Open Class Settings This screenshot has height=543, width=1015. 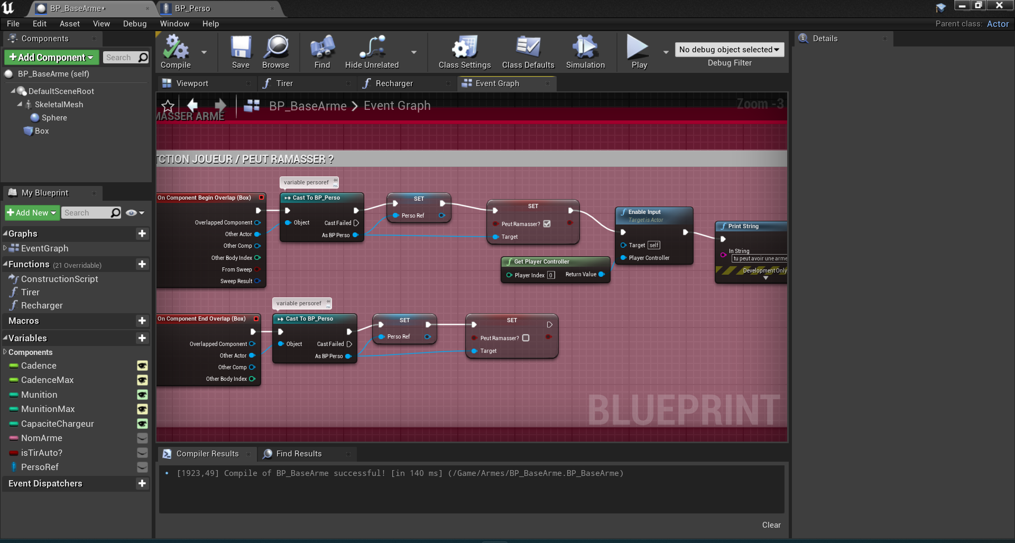coord(465,52)
